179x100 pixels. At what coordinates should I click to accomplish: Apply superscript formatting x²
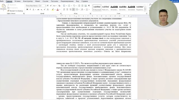(44, 9)
